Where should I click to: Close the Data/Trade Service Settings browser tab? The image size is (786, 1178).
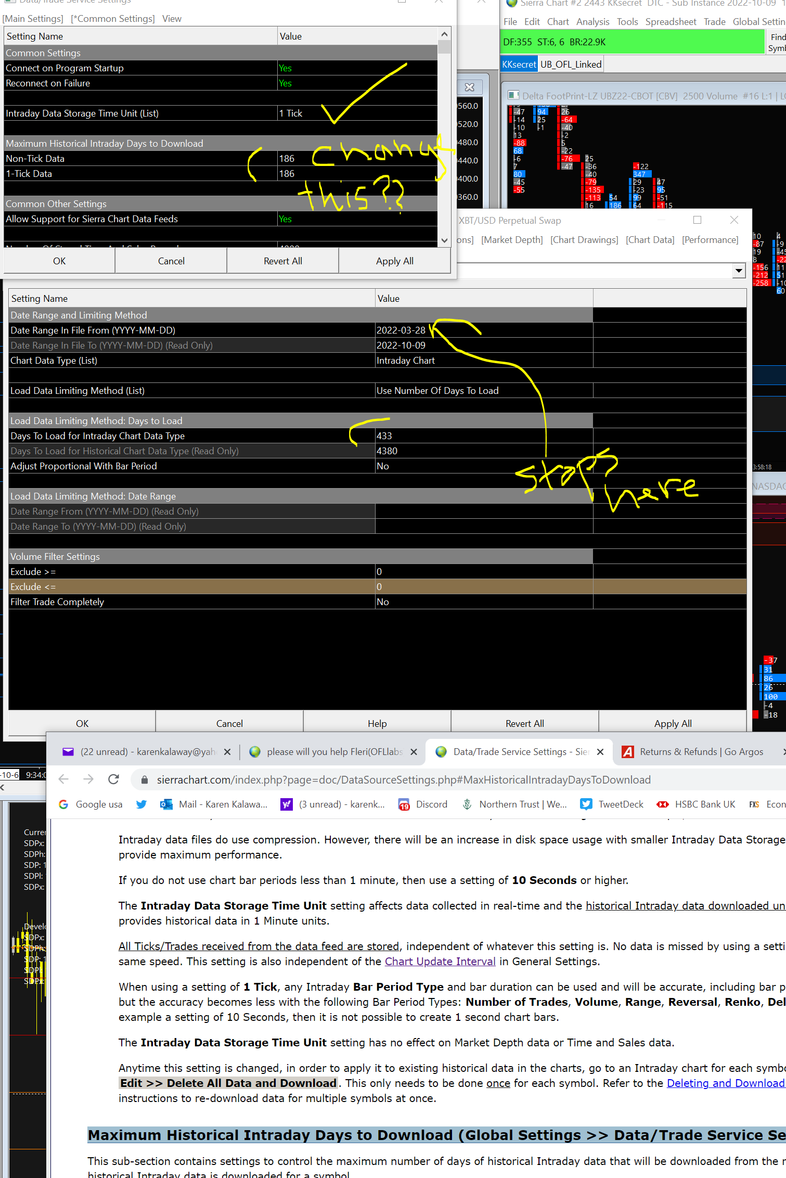point(600,752)
